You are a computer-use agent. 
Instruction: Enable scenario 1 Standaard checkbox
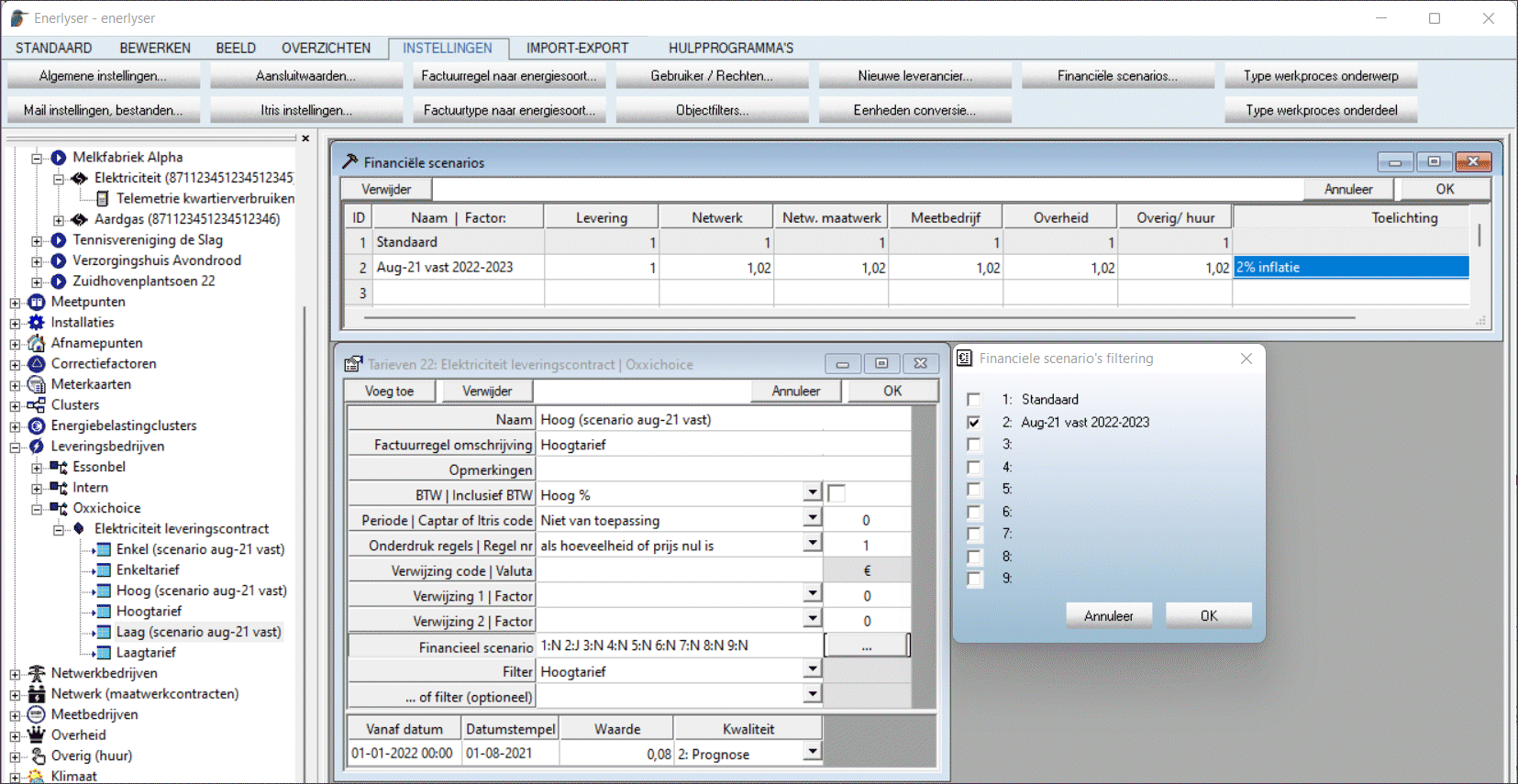click(x=974, y=400)
